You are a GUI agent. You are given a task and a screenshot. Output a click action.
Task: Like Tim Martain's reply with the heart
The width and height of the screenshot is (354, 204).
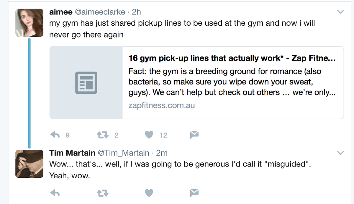click(150, 193)
